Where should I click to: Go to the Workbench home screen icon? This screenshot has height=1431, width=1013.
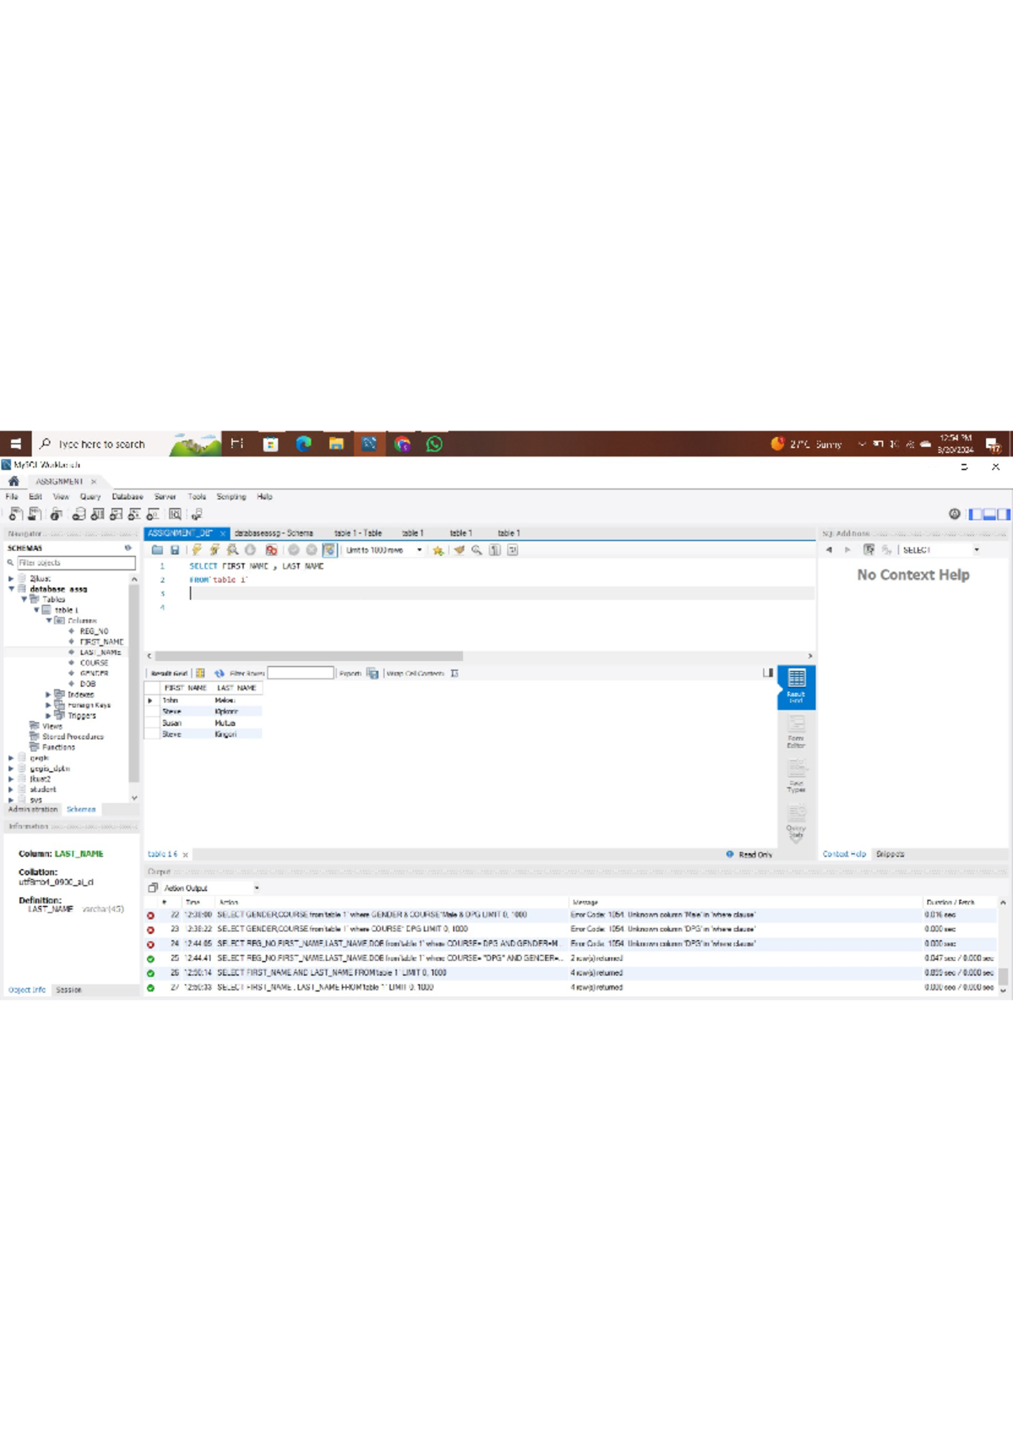[14, 481]
